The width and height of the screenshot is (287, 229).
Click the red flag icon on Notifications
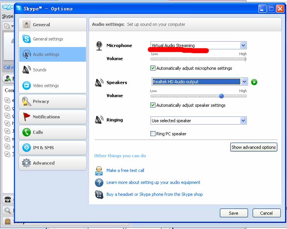[x=27, y=117]
